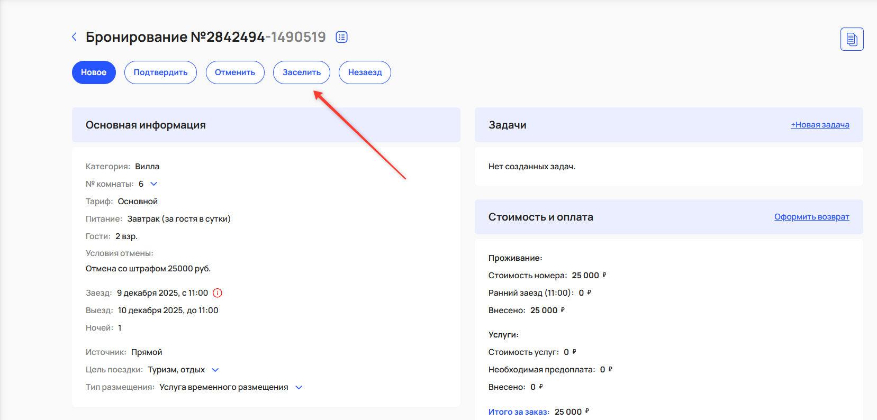Image resolution: width=877 pixels, height=420 pixels.
Task: Click the Итого за заказ label
Action: click(x=519, y=412)
